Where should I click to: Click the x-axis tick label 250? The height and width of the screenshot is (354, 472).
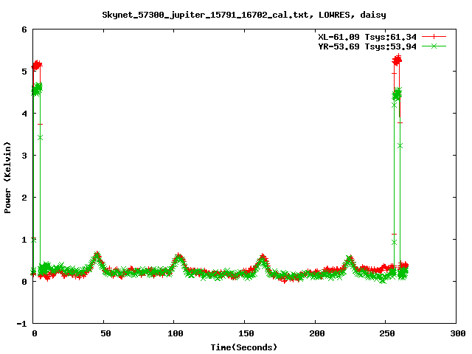click(x=387, y=333)
